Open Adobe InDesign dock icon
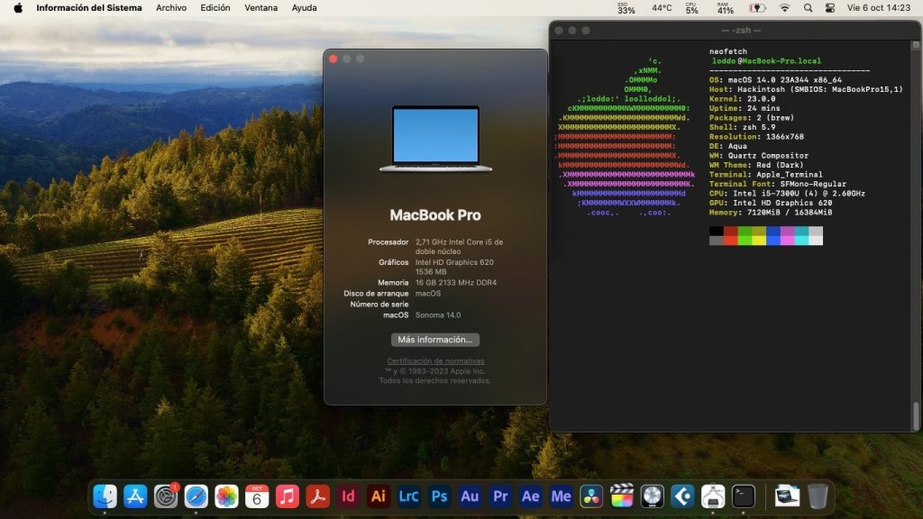 coord(349,496)
